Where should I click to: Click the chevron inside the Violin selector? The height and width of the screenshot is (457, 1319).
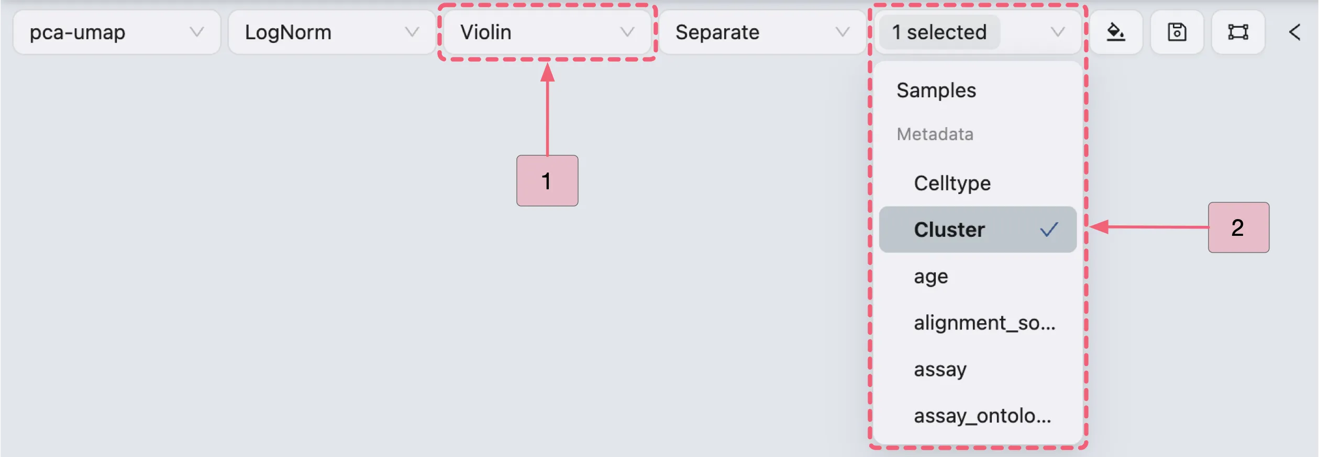[628, 32]
